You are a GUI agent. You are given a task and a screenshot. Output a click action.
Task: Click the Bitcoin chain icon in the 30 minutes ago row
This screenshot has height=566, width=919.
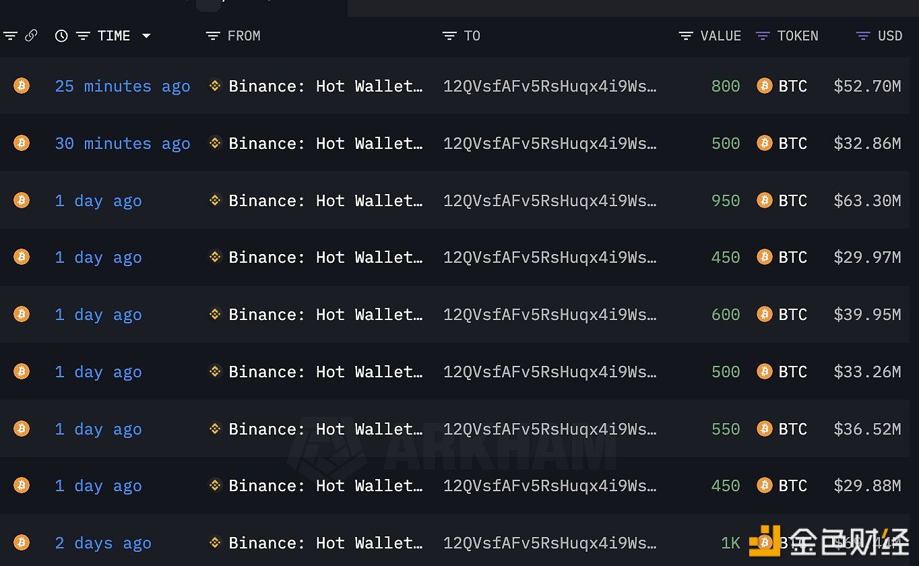(x=22, y=143)
